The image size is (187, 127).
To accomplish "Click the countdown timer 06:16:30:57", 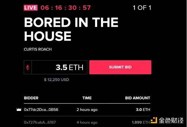I will 65,8.
